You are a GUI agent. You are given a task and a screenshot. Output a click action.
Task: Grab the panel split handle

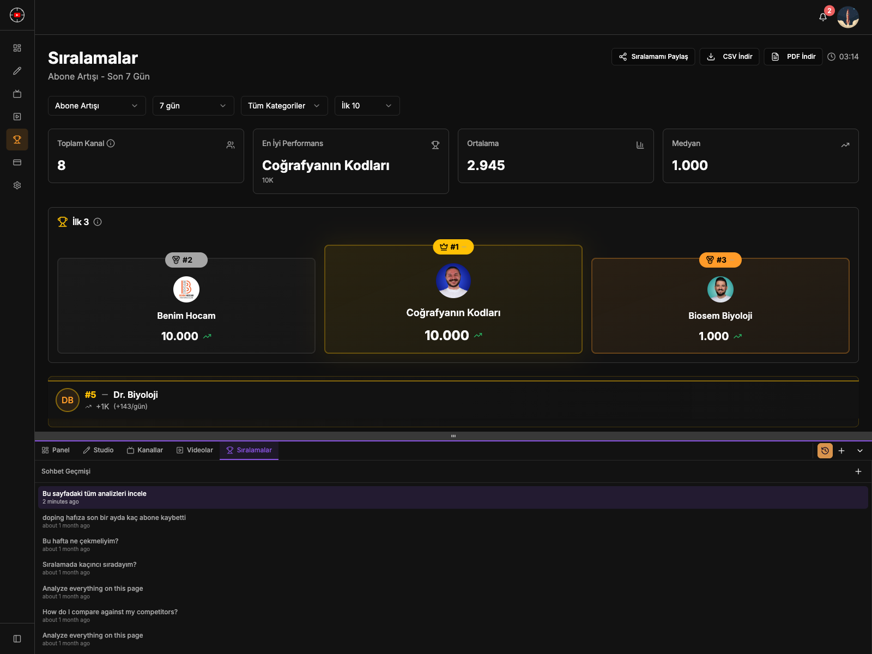(x=453, y=436)
